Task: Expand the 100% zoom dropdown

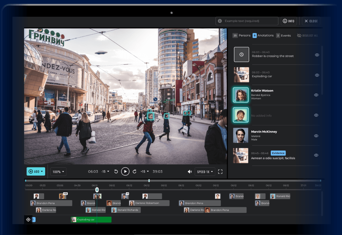Action: pos(58,172)
